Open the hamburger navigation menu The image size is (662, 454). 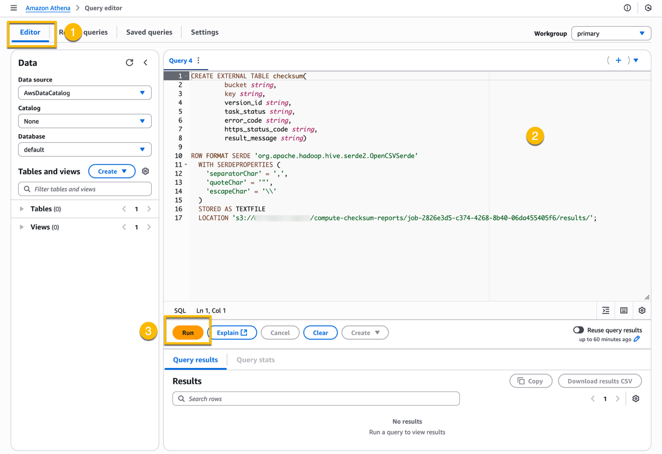pyautogui.click(x=13, y=8)
